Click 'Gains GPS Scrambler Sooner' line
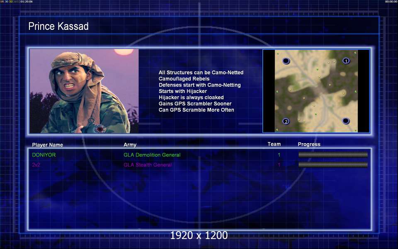Image resolution: width=398 pixels, height=249 pixels. tap(195, 104)
